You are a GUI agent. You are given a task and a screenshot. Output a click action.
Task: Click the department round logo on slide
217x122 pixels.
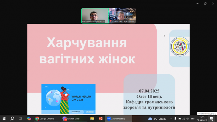[x=180, y=46]
